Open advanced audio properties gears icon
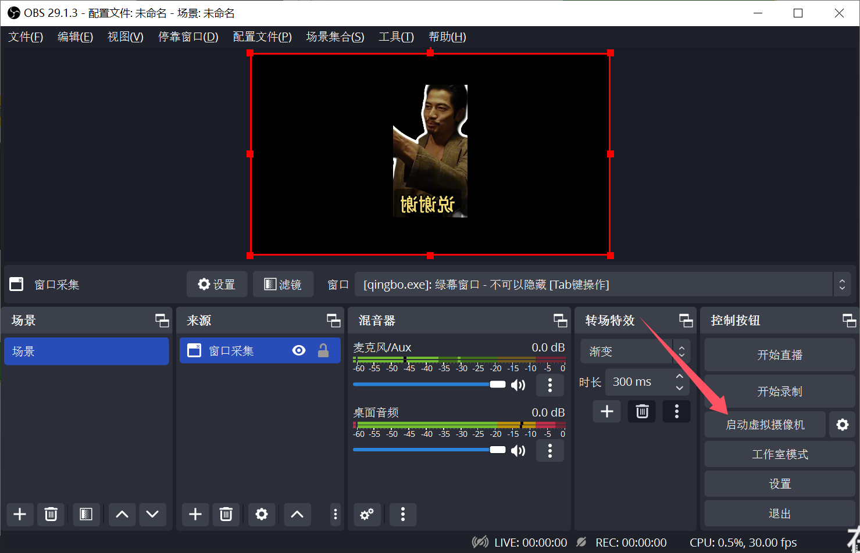Screen dimensions: 860x553 point(367,514)
